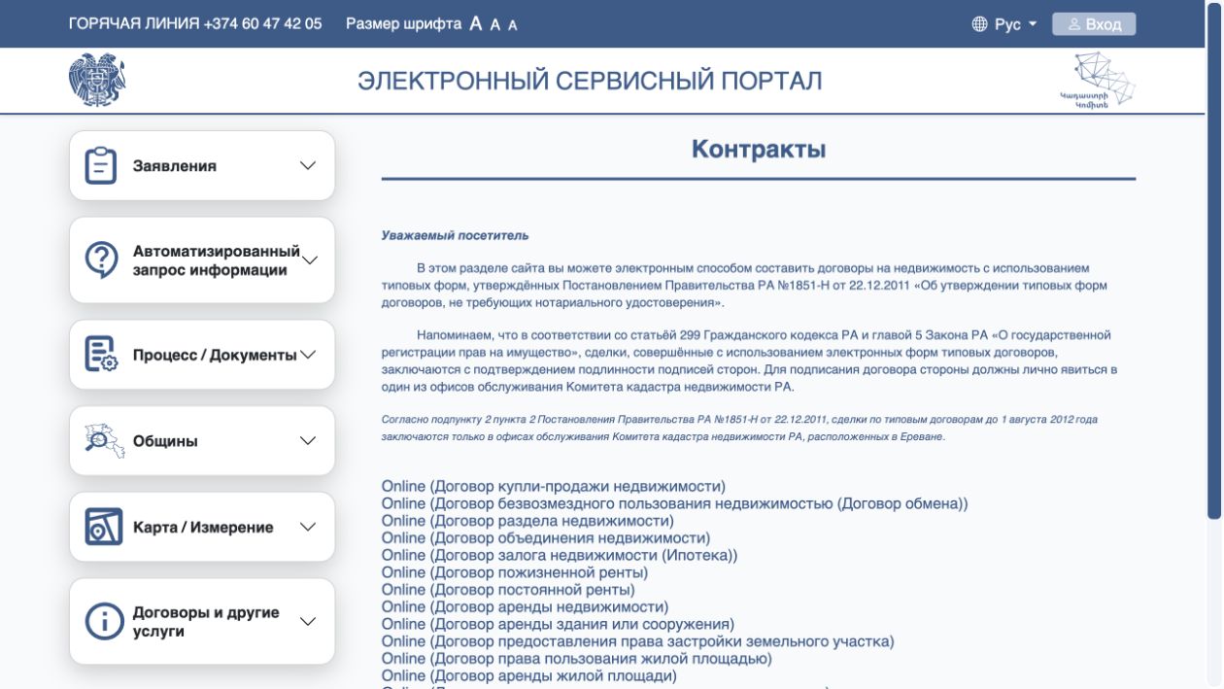This screenshot has width=1224, height=689.
Task: Open the Заявления sidebar menu
Action: (202, 165)
